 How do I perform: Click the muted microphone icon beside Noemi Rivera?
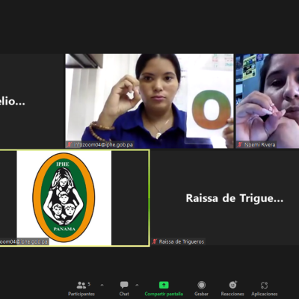[240, 144]
